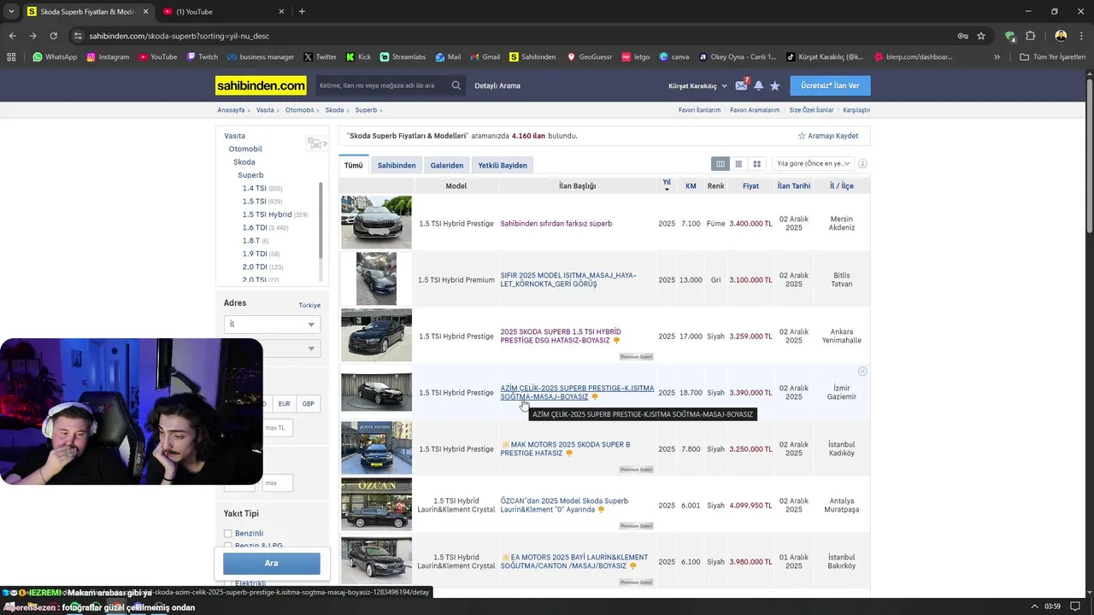This screenshot has height=615, width=1094.
Task: Open the browser extensions puzzle icon
Action: click(1030, 36)
